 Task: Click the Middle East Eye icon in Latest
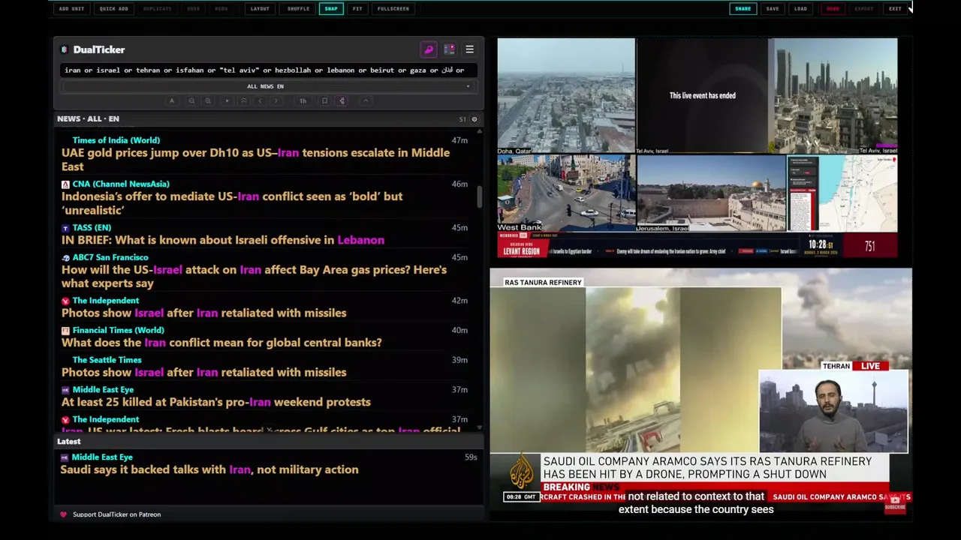point(65,457)
